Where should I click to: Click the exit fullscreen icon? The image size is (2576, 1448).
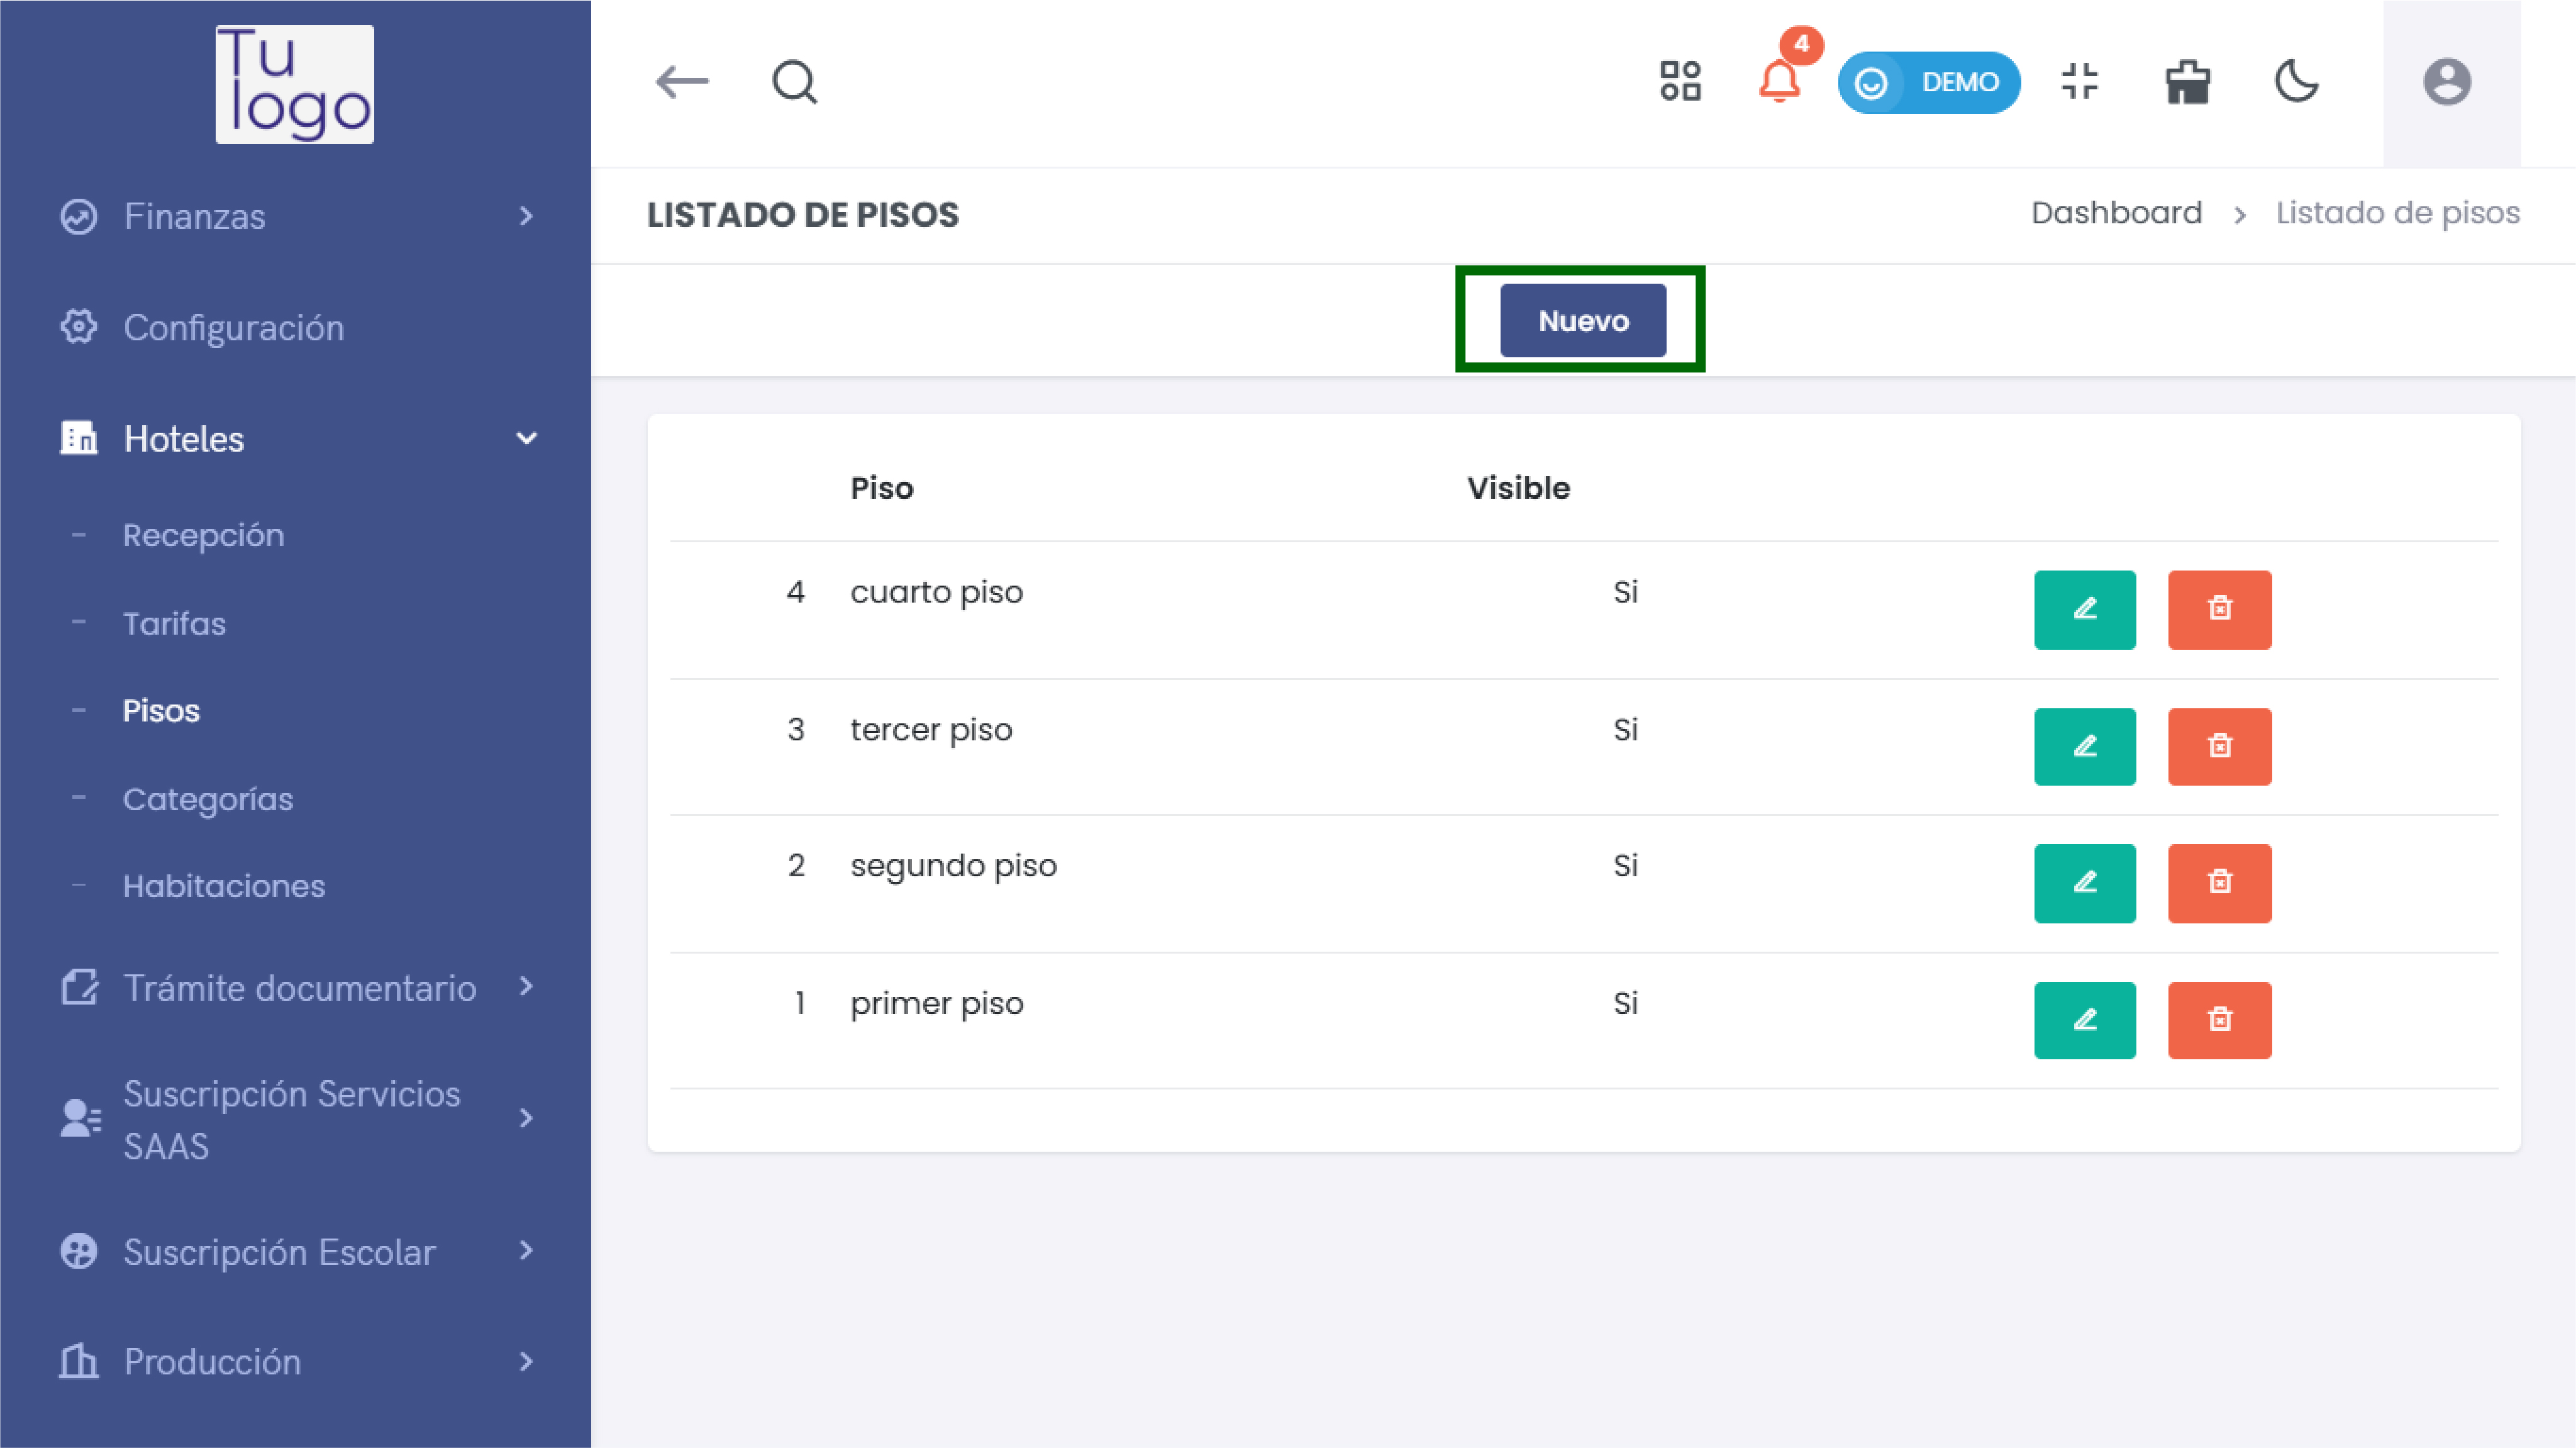pyautogui.click(x=2080, y=82)
